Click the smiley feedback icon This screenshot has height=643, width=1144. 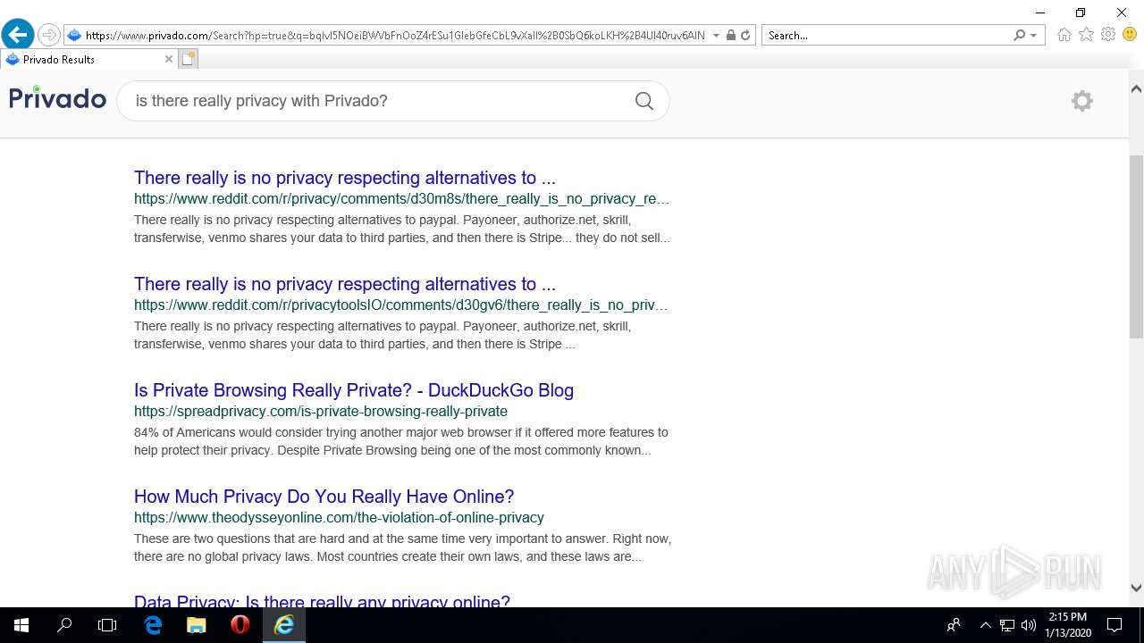(x=1131, y=35)
